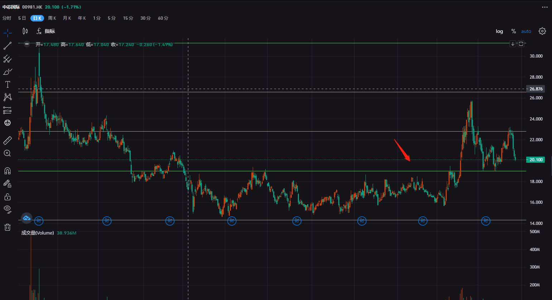The height and width of the screenshot is (300, 552).
Task: Hide all drawings with eye icon
Action: 8,209
